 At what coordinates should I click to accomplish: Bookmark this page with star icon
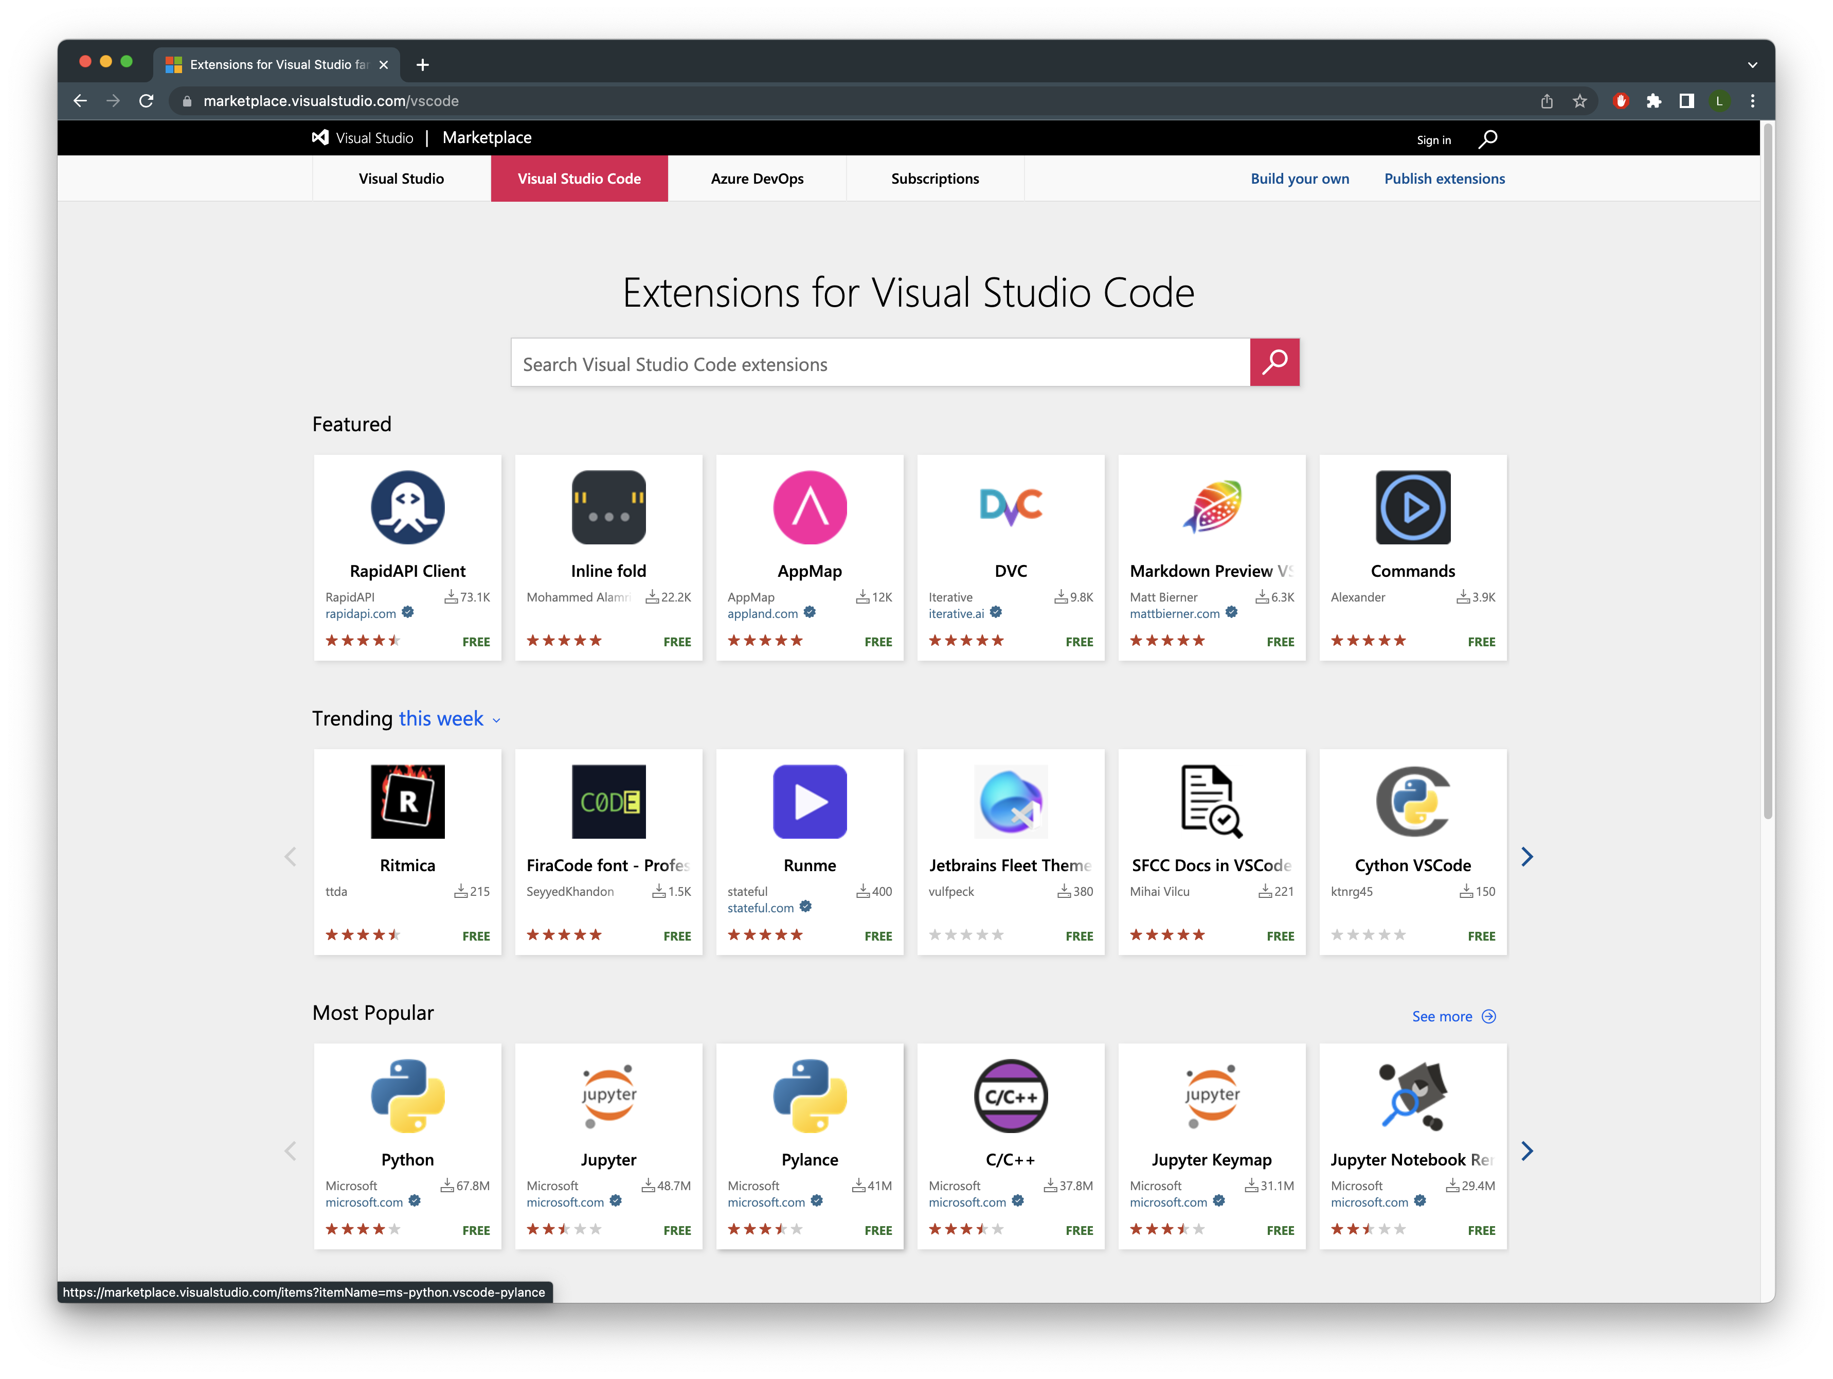coord(1579,100)
